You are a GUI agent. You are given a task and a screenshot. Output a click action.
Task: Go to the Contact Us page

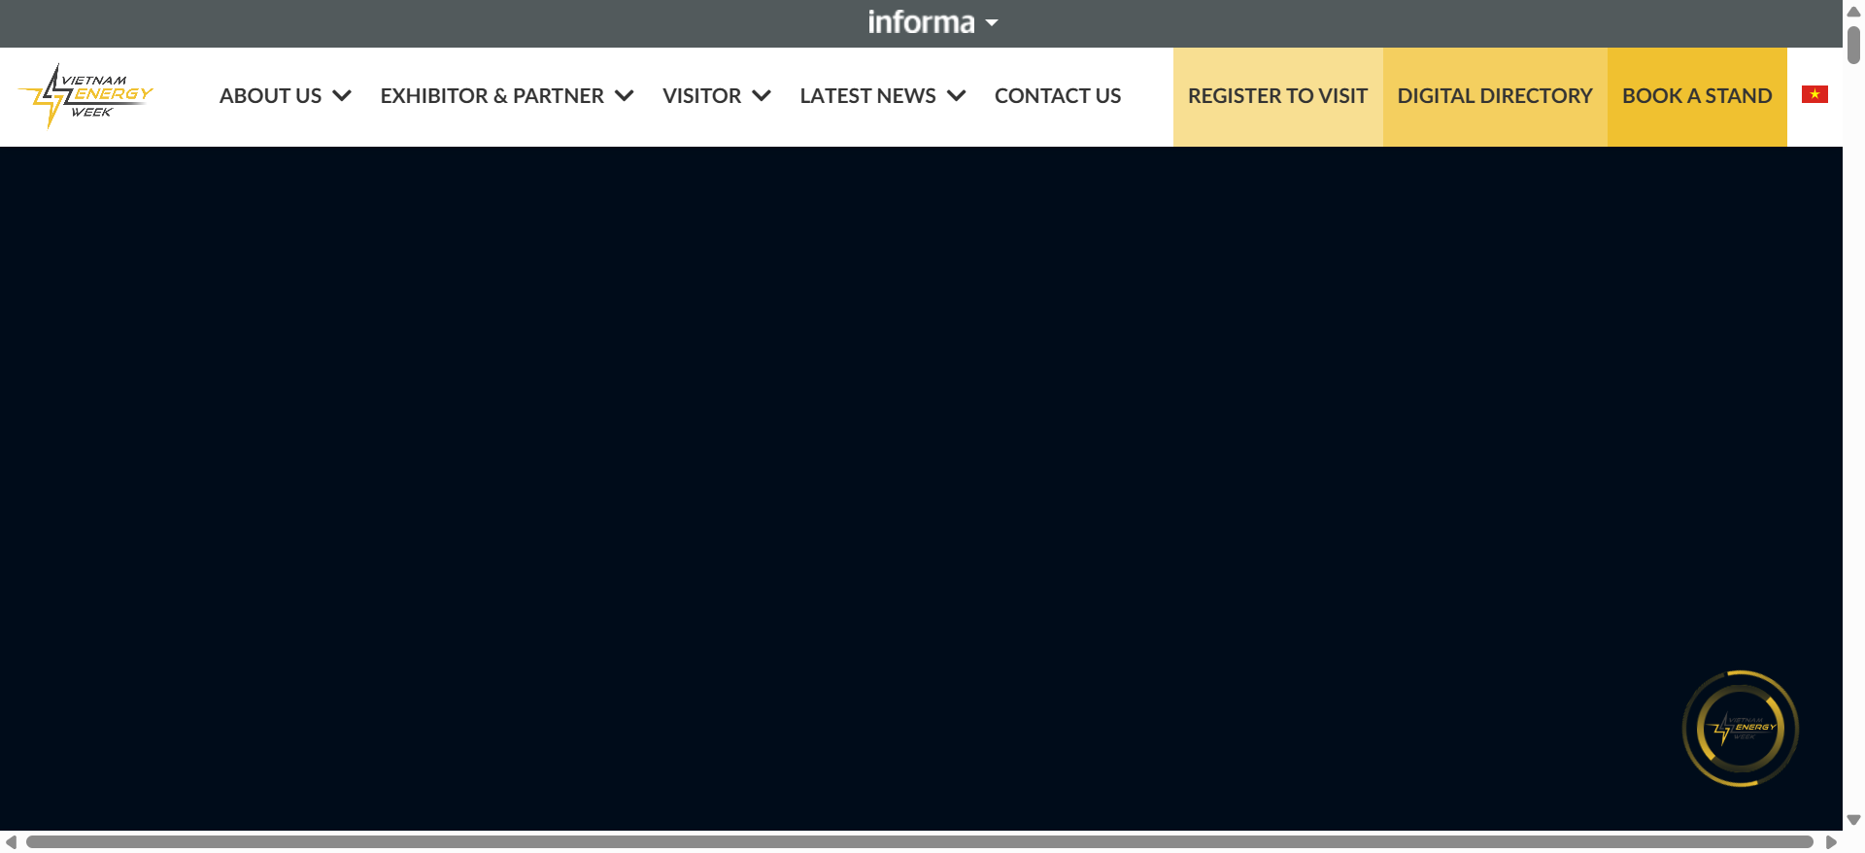coord(1058,96)
